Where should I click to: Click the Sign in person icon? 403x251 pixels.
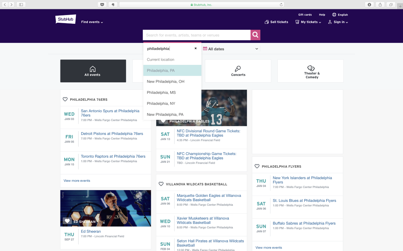point(330,22)
